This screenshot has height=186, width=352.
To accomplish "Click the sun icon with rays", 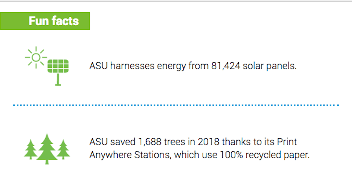I will coord(36,58).
